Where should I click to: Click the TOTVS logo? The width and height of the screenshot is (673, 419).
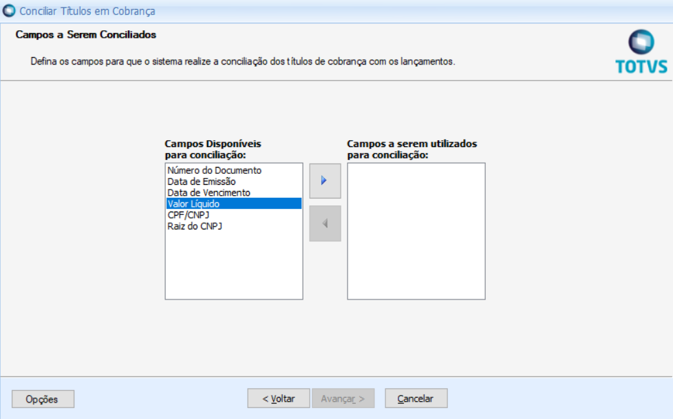pos(641,52)
